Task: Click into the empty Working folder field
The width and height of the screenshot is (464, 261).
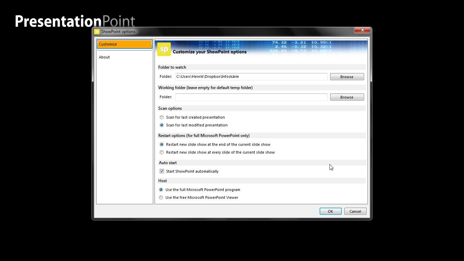Action: pyautogui.click(x=251, y=97)
